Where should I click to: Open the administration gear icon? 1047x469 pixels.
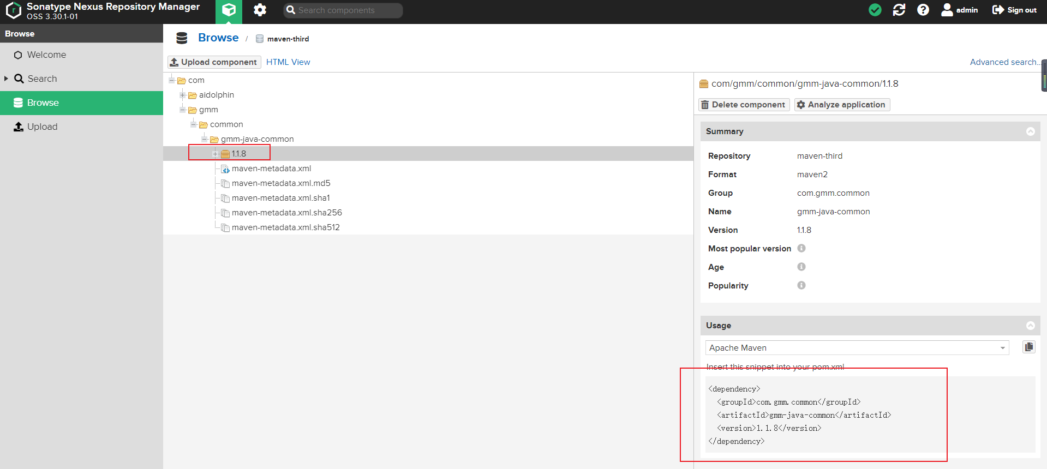point(260,10)
